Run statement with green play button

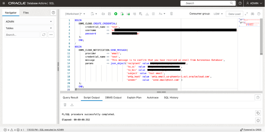116,14
